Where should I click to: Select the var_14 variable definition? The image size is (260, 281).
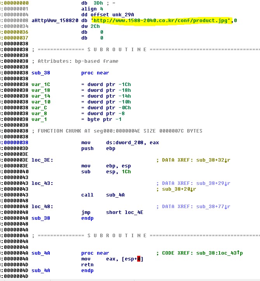[81, 96]
